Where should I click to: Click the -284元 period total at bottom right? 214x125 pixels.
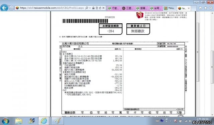click(x=180, y=109)
